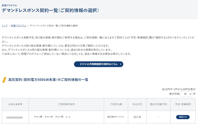This screenshot has width=198, height=133.
Task: Click the 全13件中 1件から10件を表示 text
Action: (x=179, y=89)
